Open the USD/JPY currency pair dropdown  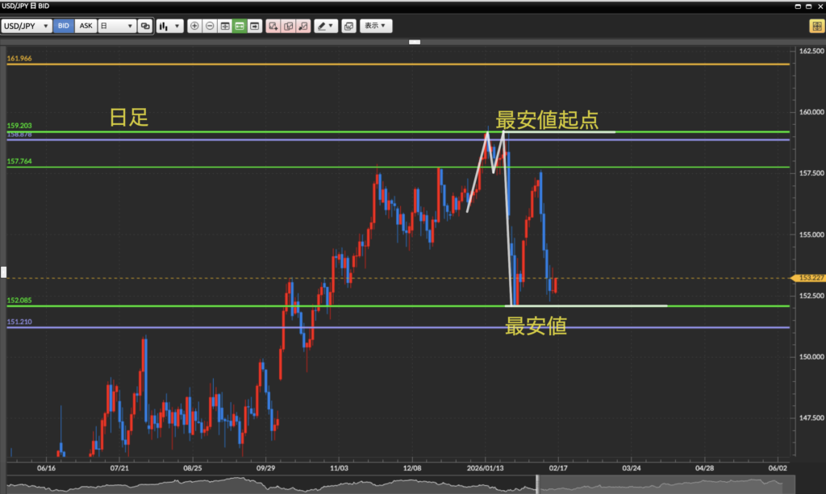point(27,26)
